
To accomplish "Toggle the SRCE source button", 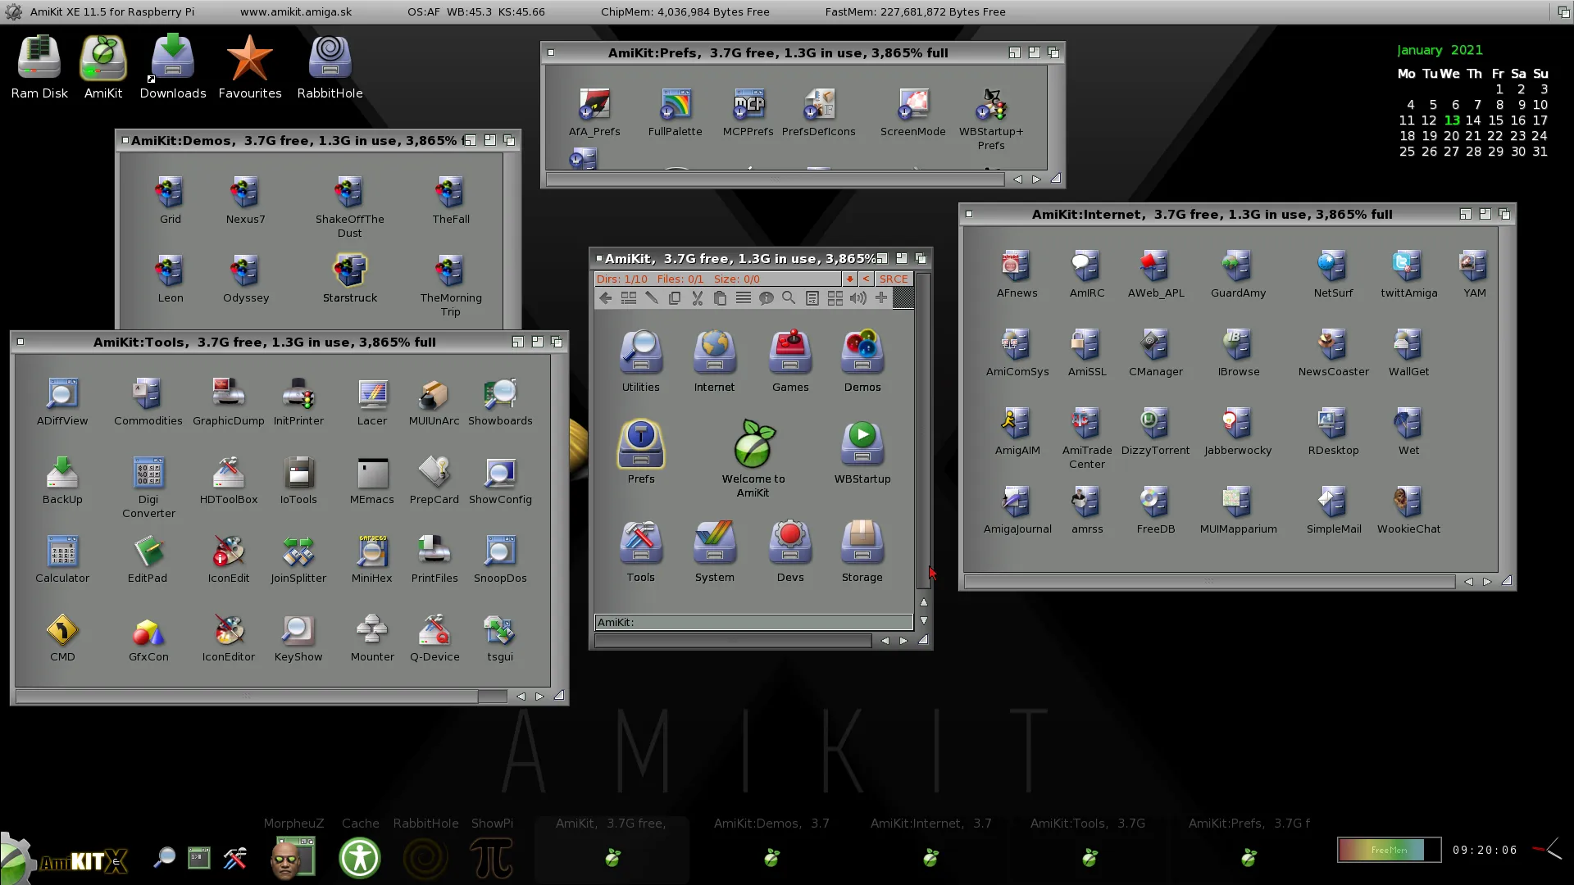I will 893,279.
